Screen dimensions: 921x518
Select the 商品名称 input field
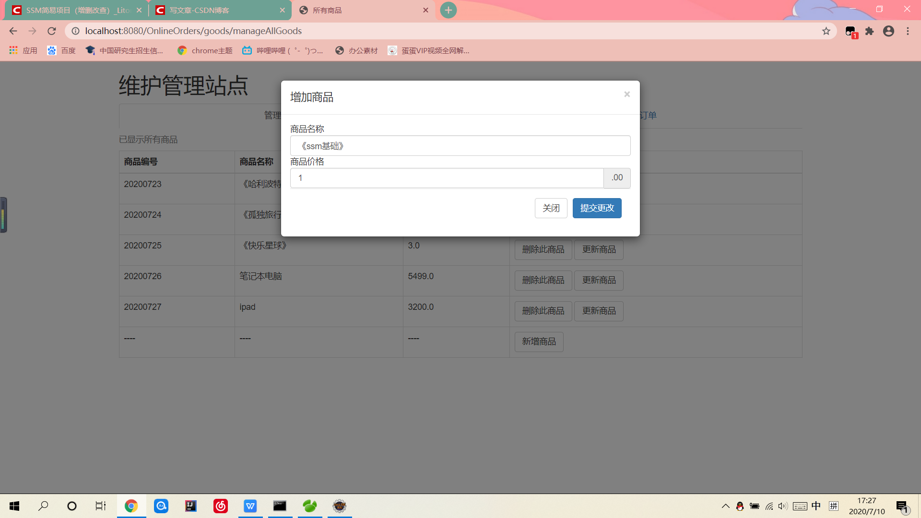pos(460,145)
